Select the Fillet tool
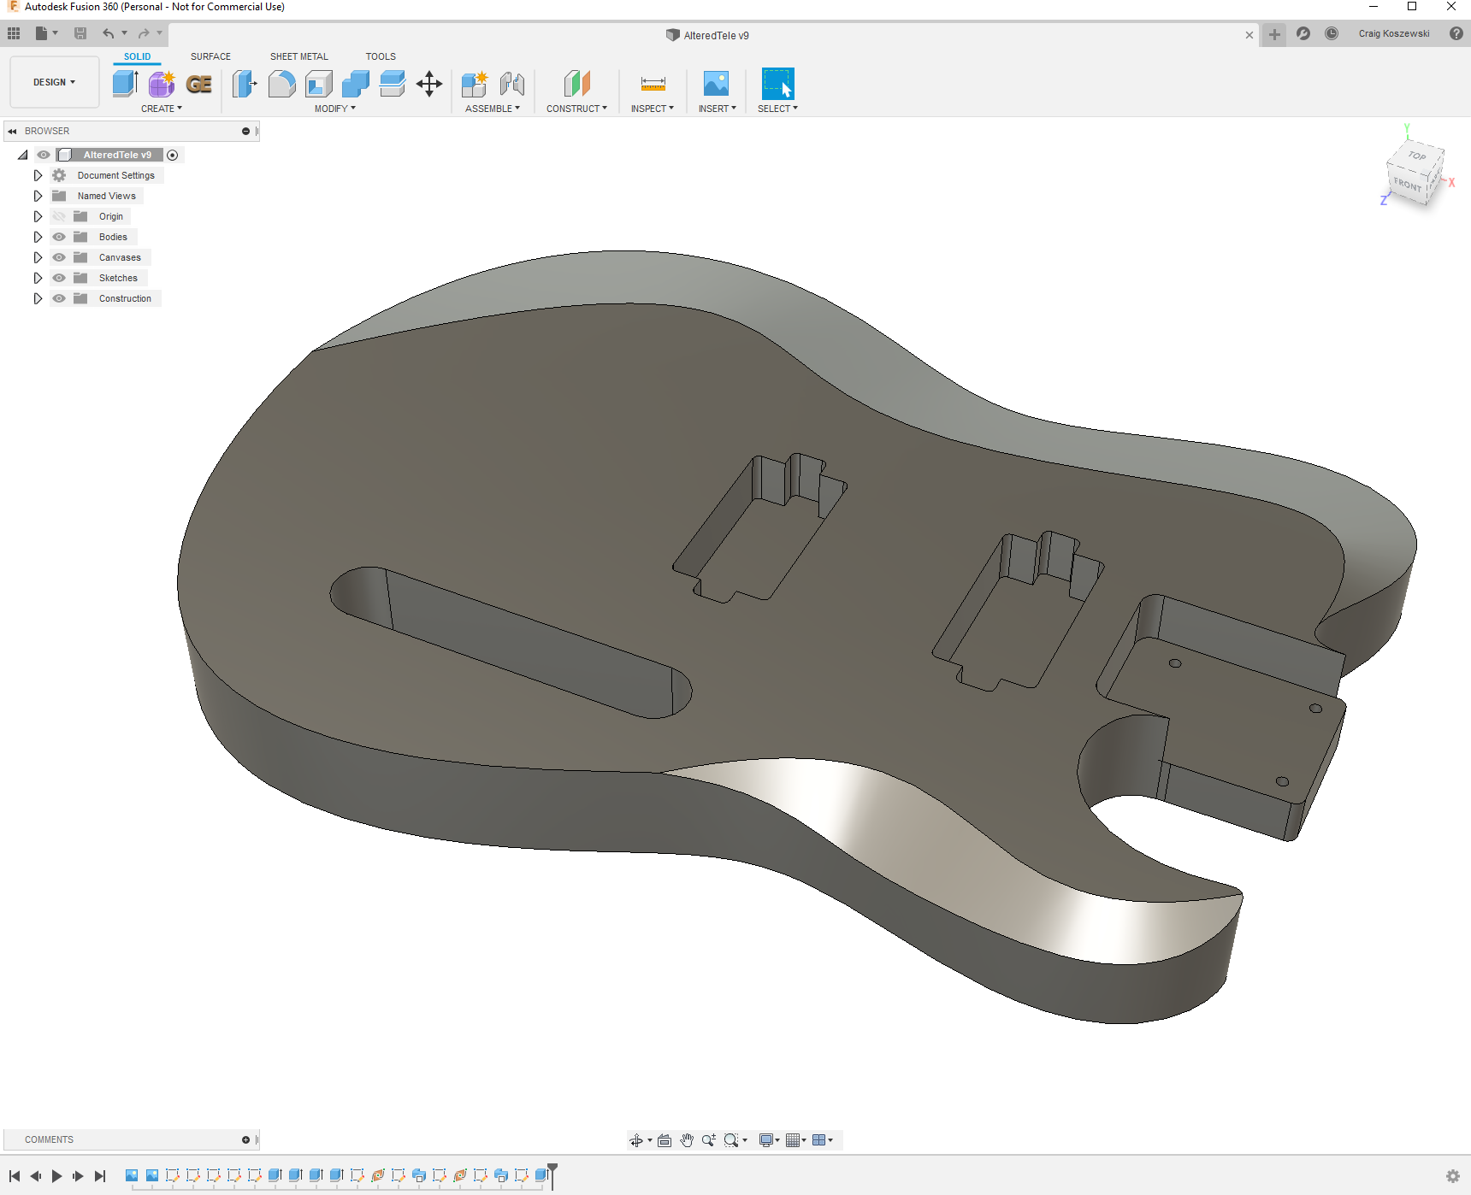The width and height of the screenshot is (1471, 1195). pos(281,84)
